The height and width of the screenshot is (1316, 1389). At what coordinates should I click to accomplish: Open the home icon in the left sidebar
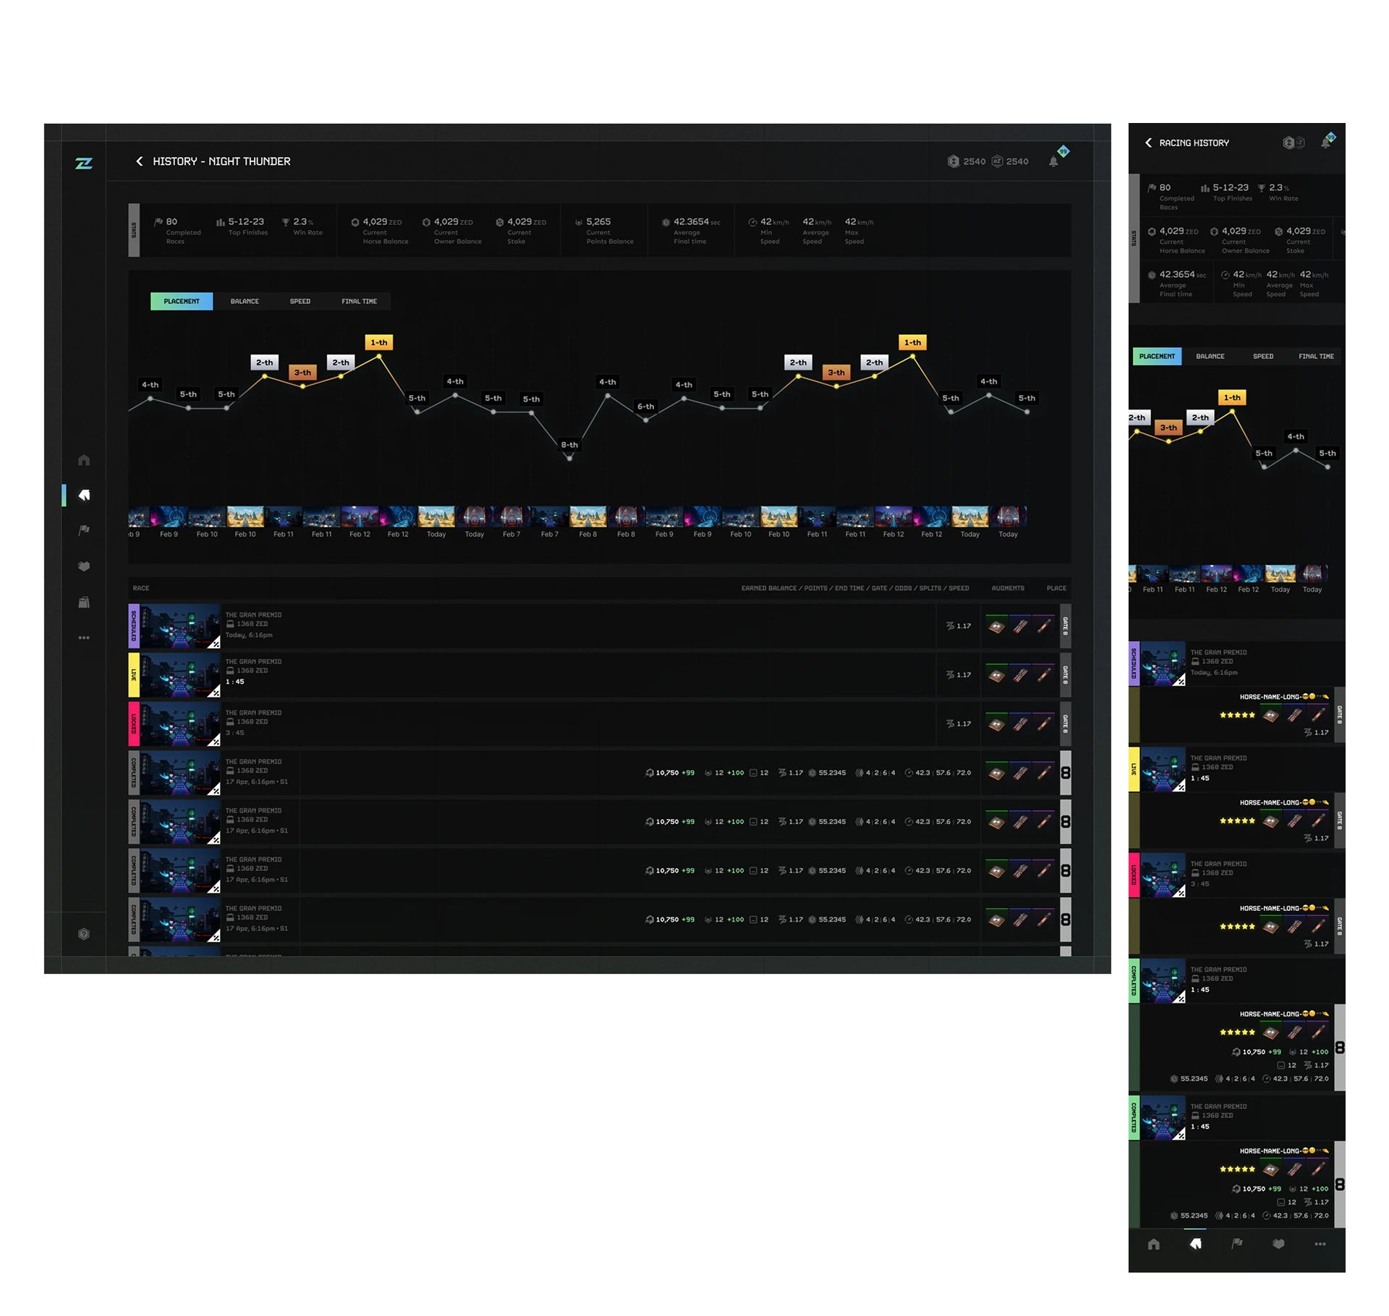point(84,460)
